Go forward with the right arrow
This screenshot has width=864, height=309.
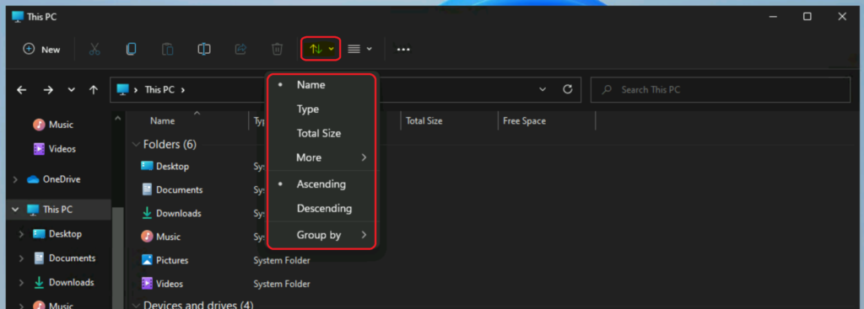pyautogui.click(x=48, y=89)
